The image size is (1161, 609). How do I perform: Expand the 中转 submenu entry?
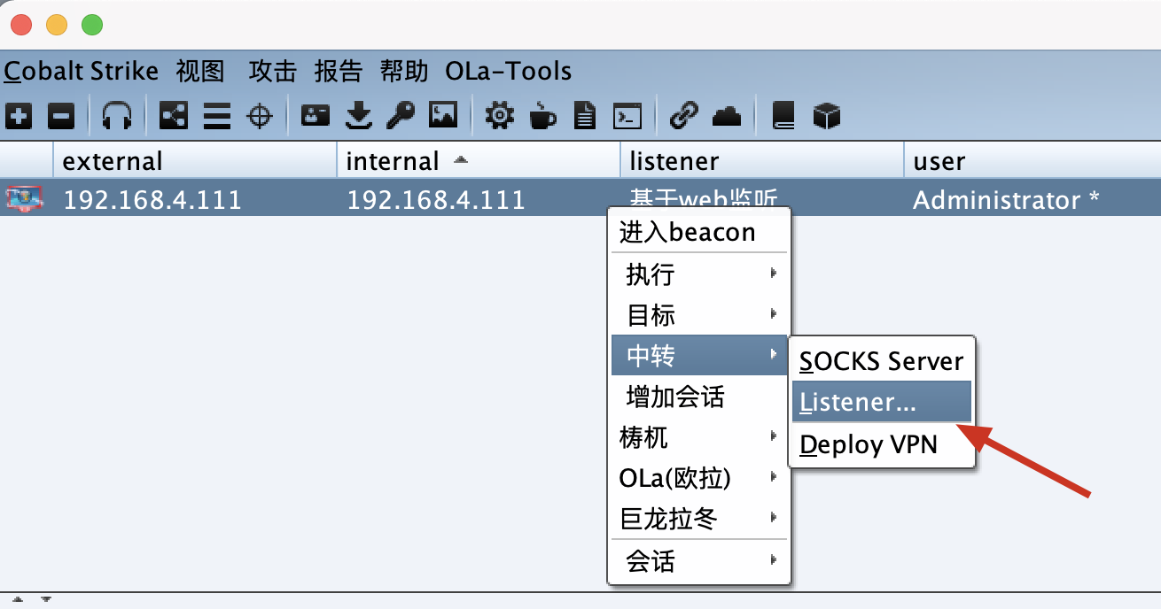[x=698, y=355]
